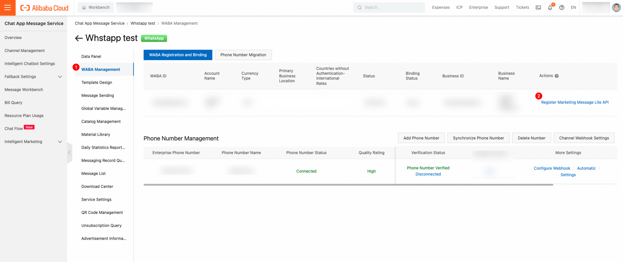The width and height of the screenshot is (623, 262).
Task: Expand the Intelligent Marketing submenu
Action: [x=60, y=142]
